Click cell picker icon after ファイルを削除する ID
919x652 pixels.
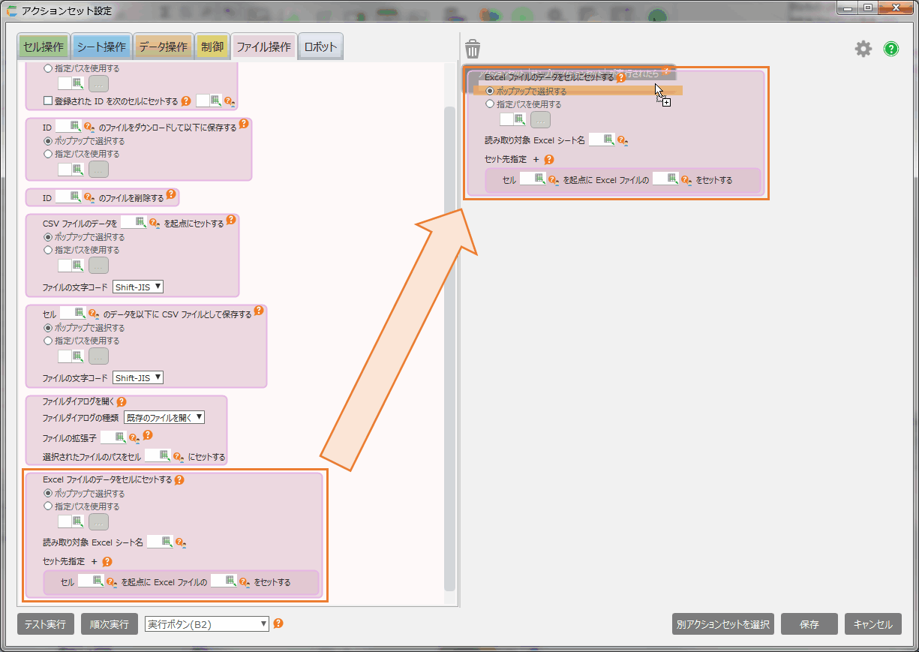(74, 197)
